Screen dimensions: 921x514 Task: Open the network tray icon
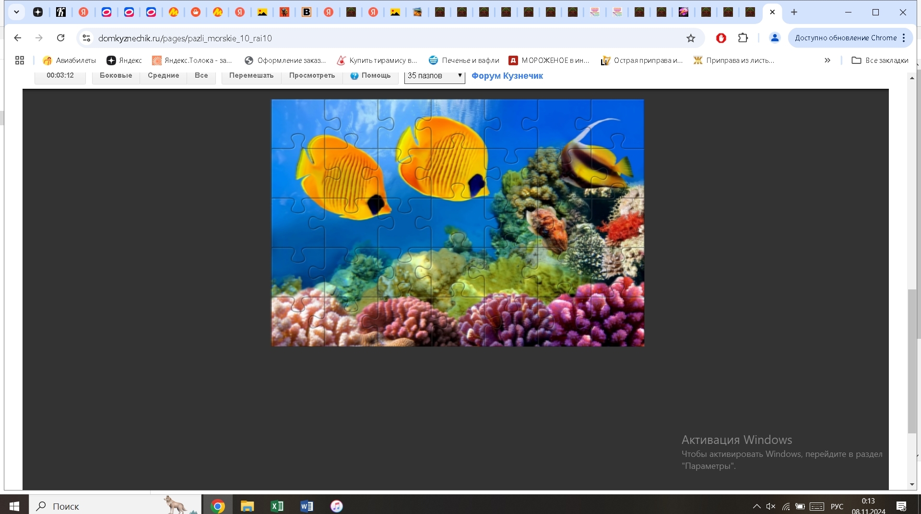click(x=786, y=506)
